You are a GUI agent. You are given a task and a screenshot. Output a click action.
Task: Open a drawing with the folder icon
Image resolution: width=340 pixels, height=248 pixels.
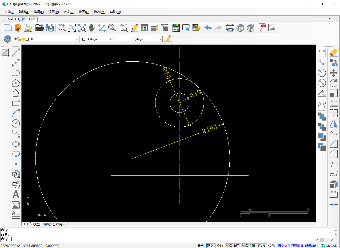click(x=39, y=28)
